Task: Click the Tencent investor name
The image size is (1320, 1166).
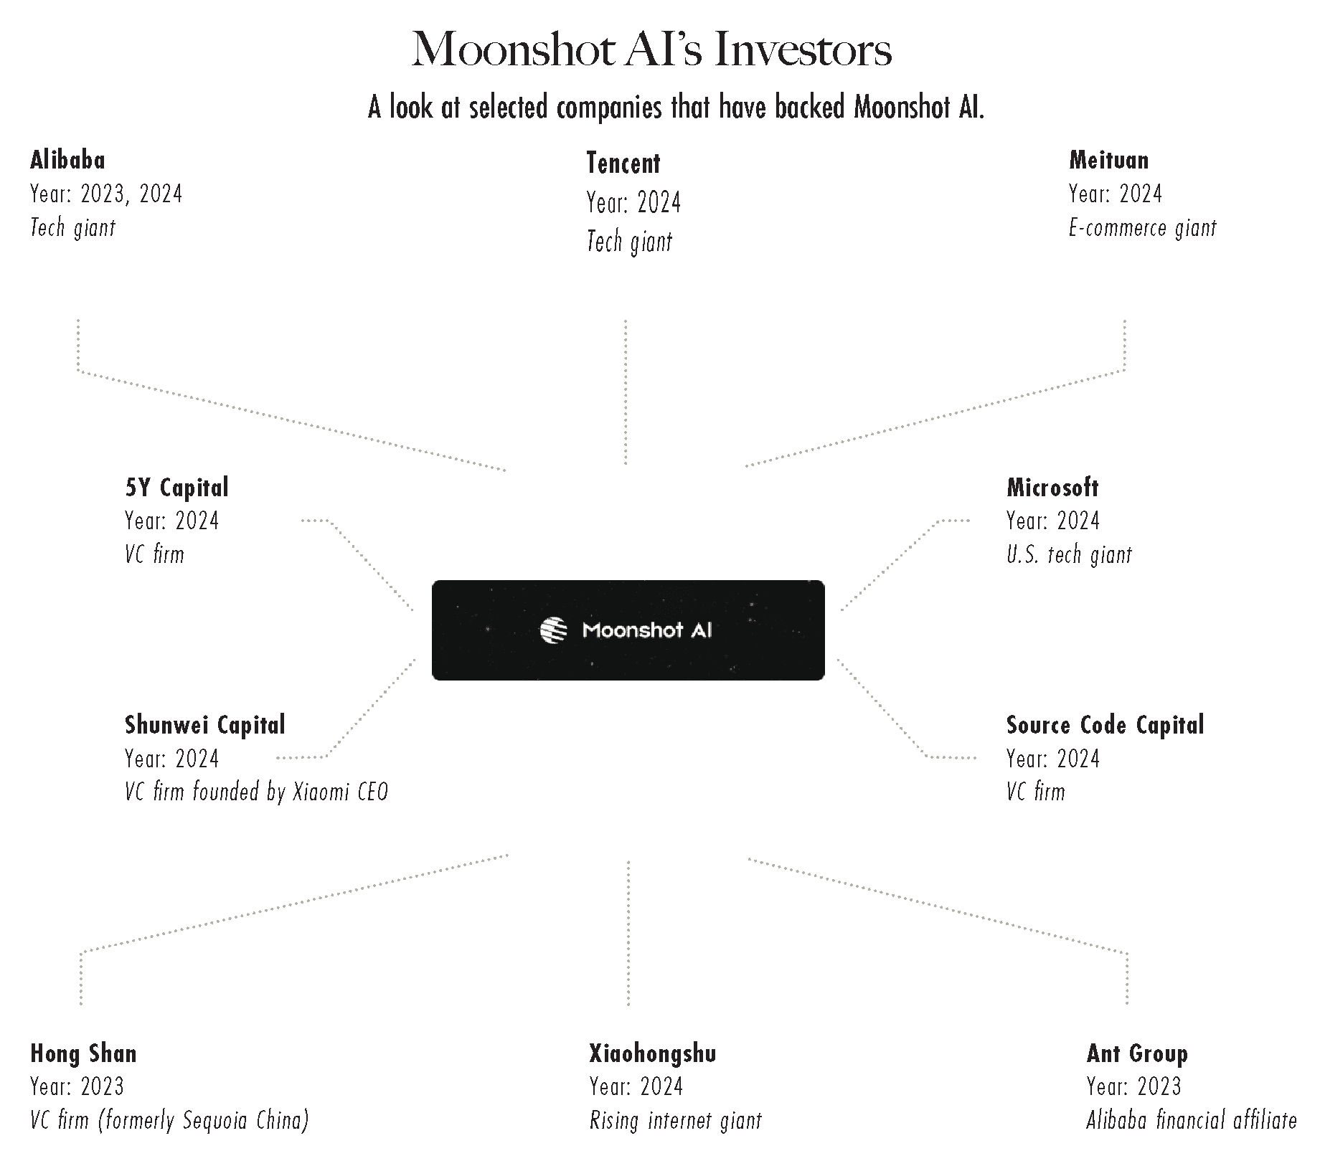Action: point(623,163)
